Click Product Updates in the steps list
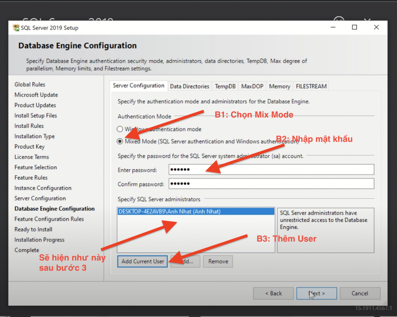This screenshot has height=317, width=397. click(x=35, y=105)
